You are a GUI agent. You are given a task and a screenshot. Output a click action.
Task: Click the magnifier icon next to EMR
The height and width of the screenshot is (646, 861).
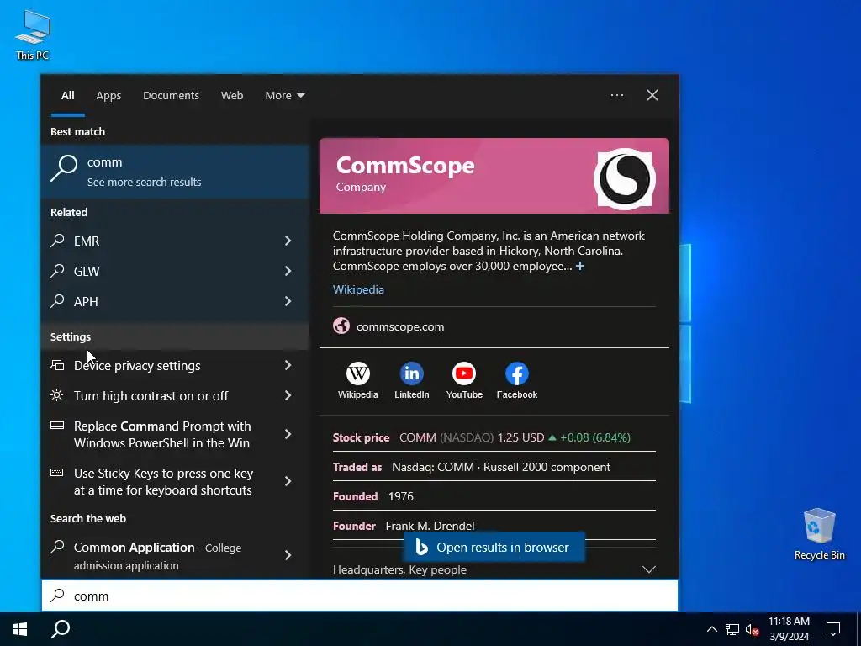pos(58,240)
